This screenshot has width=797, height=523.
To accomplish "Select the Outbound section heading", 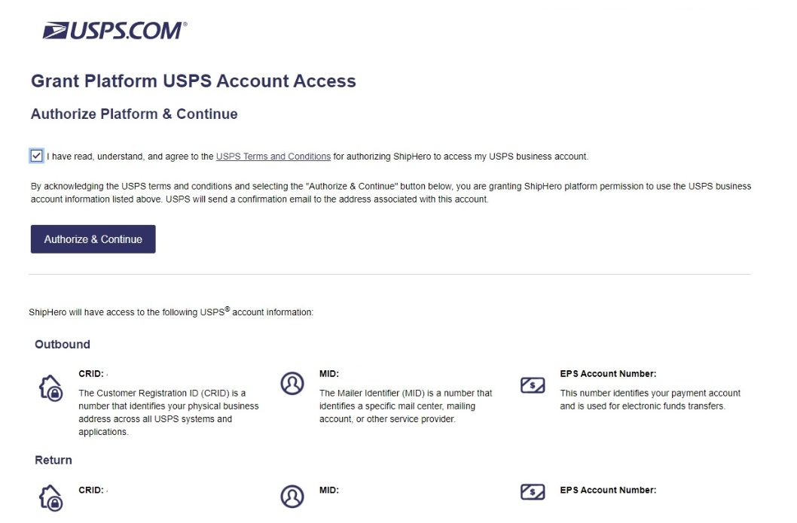I will tap(63, 344).
